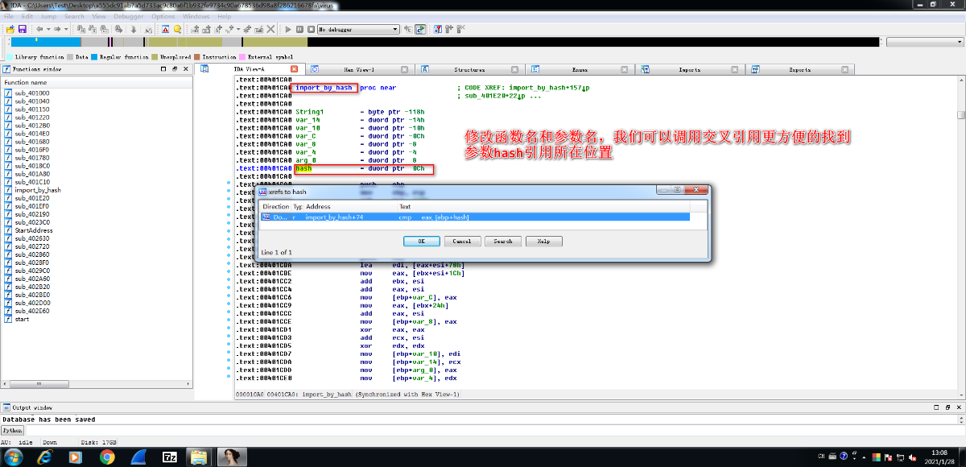Stop the debugger process
The height and width of the screenshot is (467, 966).
point(310,29)
